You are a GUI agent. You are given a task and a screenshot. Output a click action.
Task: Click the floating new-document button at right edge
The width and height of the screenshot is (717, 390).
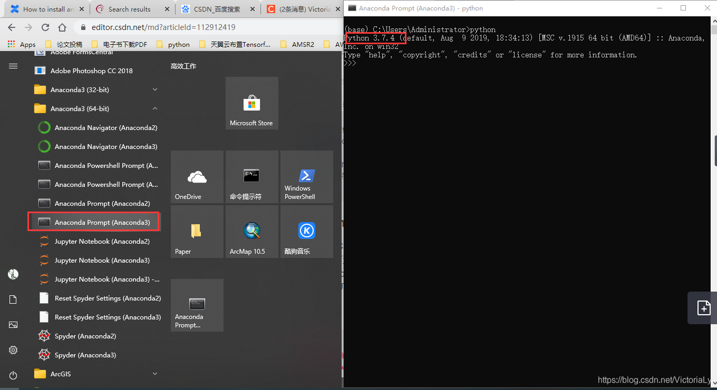[704, 308]
